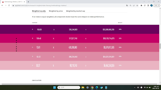Open the teal bird app on taskbar
The width and height of the screenshot is (161, 90).
(101, 87)
